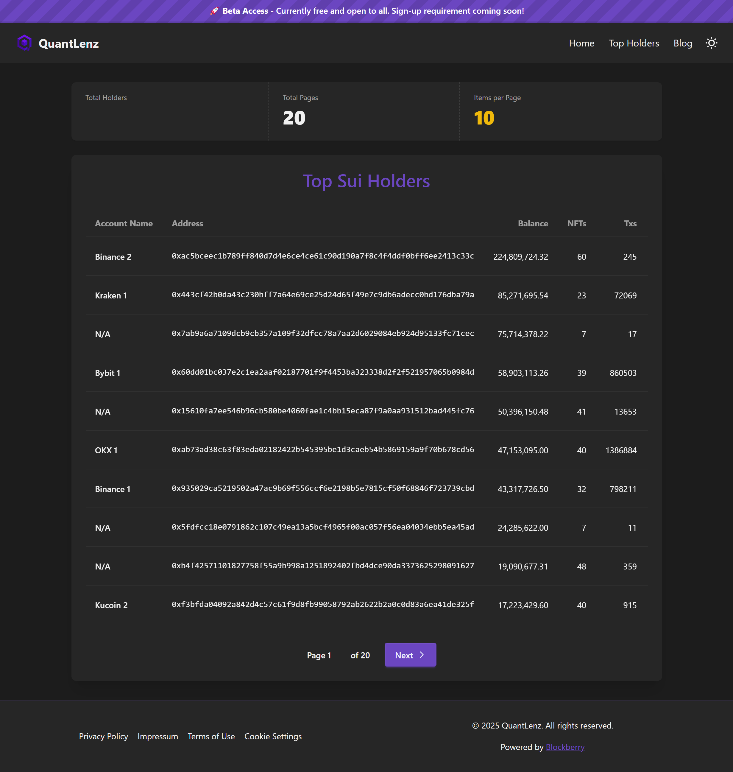This screenshot has height=772, width=733.
Task: Click the Txs value 13653
Action: [x=625, y=412]
